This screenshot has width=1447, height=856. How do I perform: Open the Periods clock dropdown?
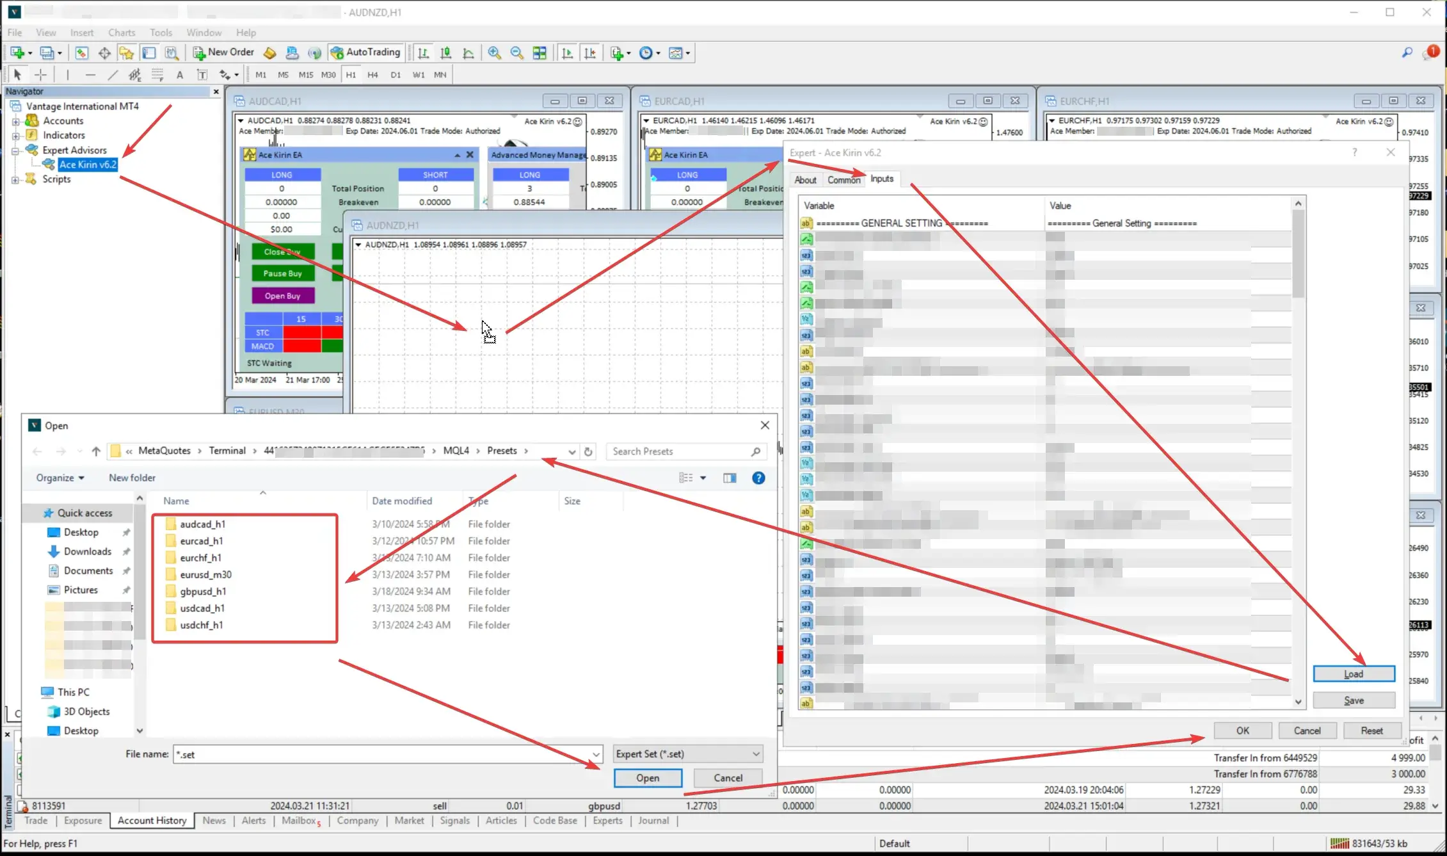tap(649, 52)
